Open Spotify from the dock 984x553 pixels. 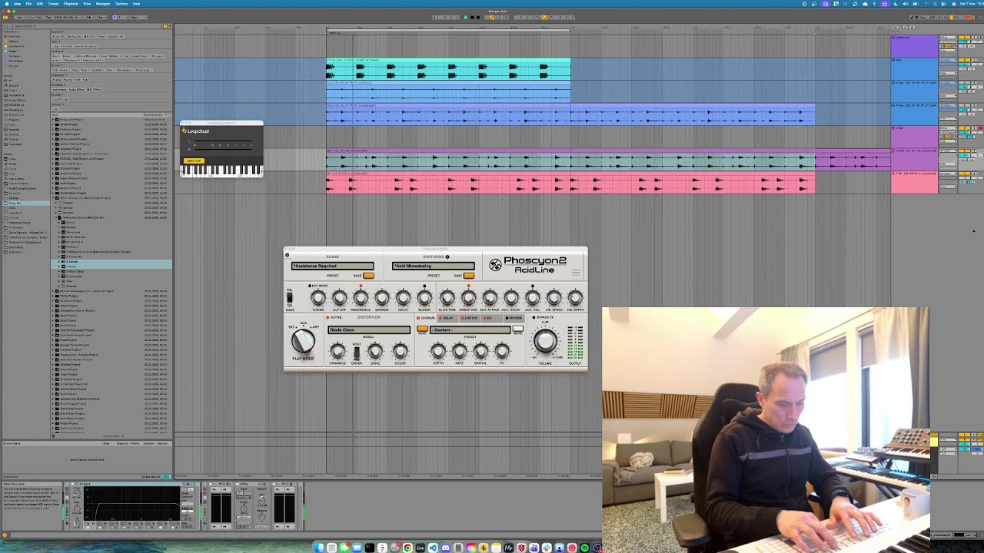click(585, 548)
